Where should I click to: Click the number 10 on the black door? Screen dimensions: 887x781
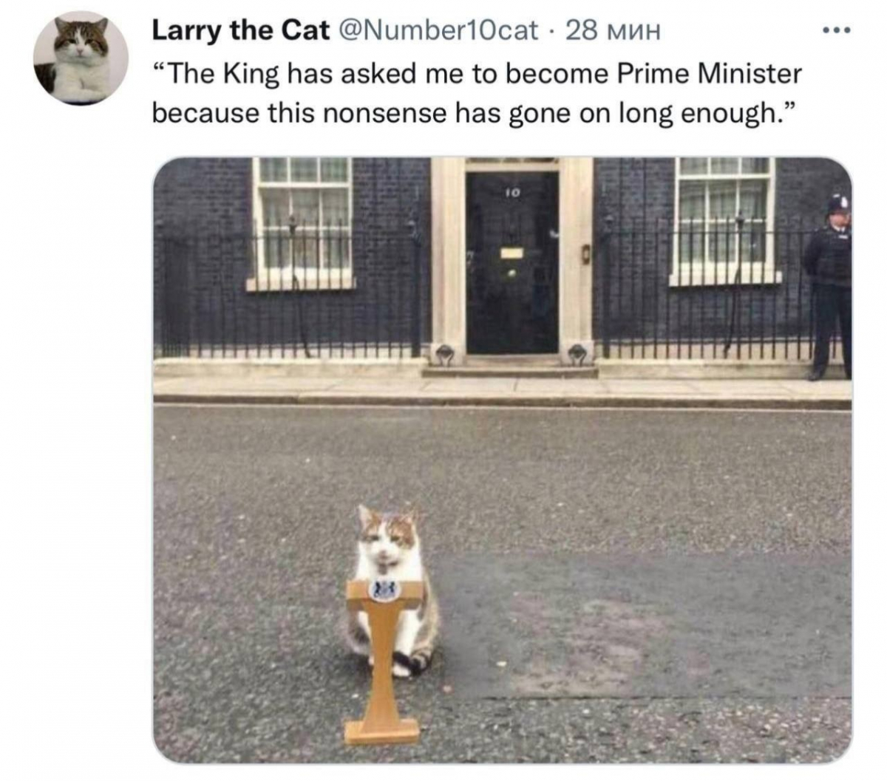tap(512, 192)
